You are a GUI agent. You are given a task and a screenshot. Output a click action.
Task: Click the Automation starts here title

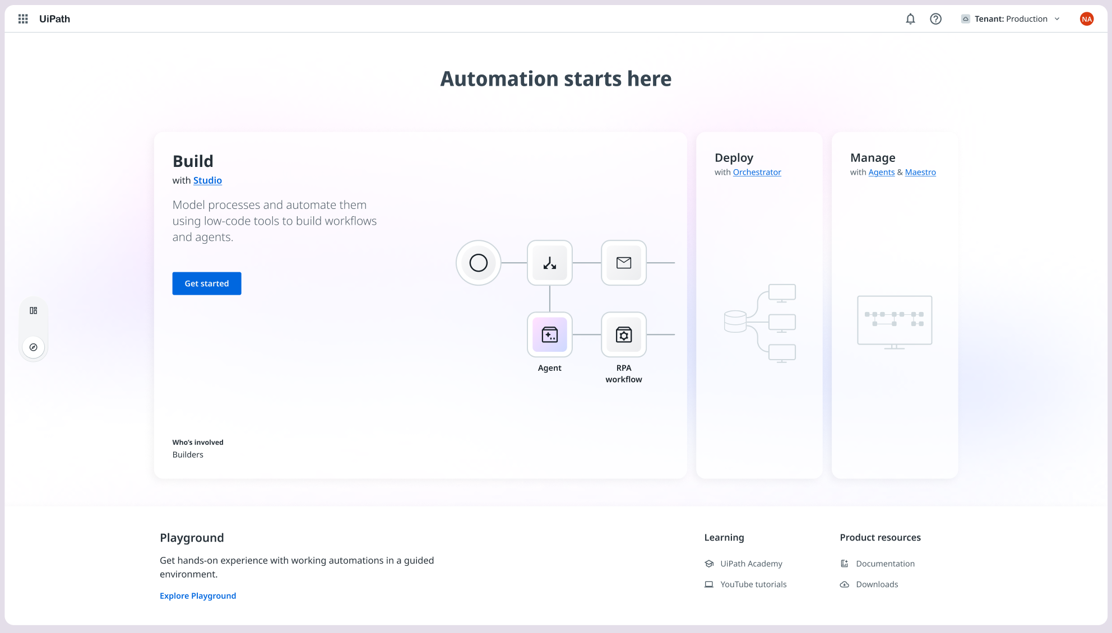556,79
